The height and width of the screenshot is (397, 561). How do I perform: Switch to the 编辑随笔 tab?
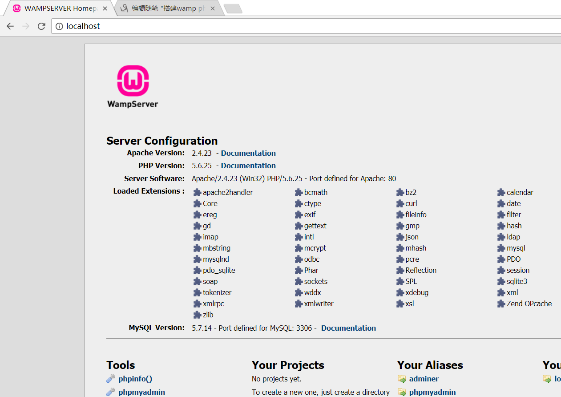tap(168, 8)
